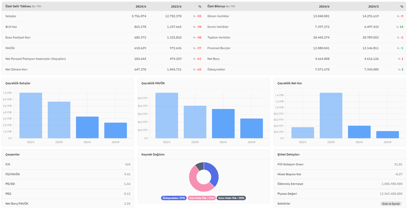
Task: Click the Net Borç row label in balance sheet
Action: [x=214, y=59]
